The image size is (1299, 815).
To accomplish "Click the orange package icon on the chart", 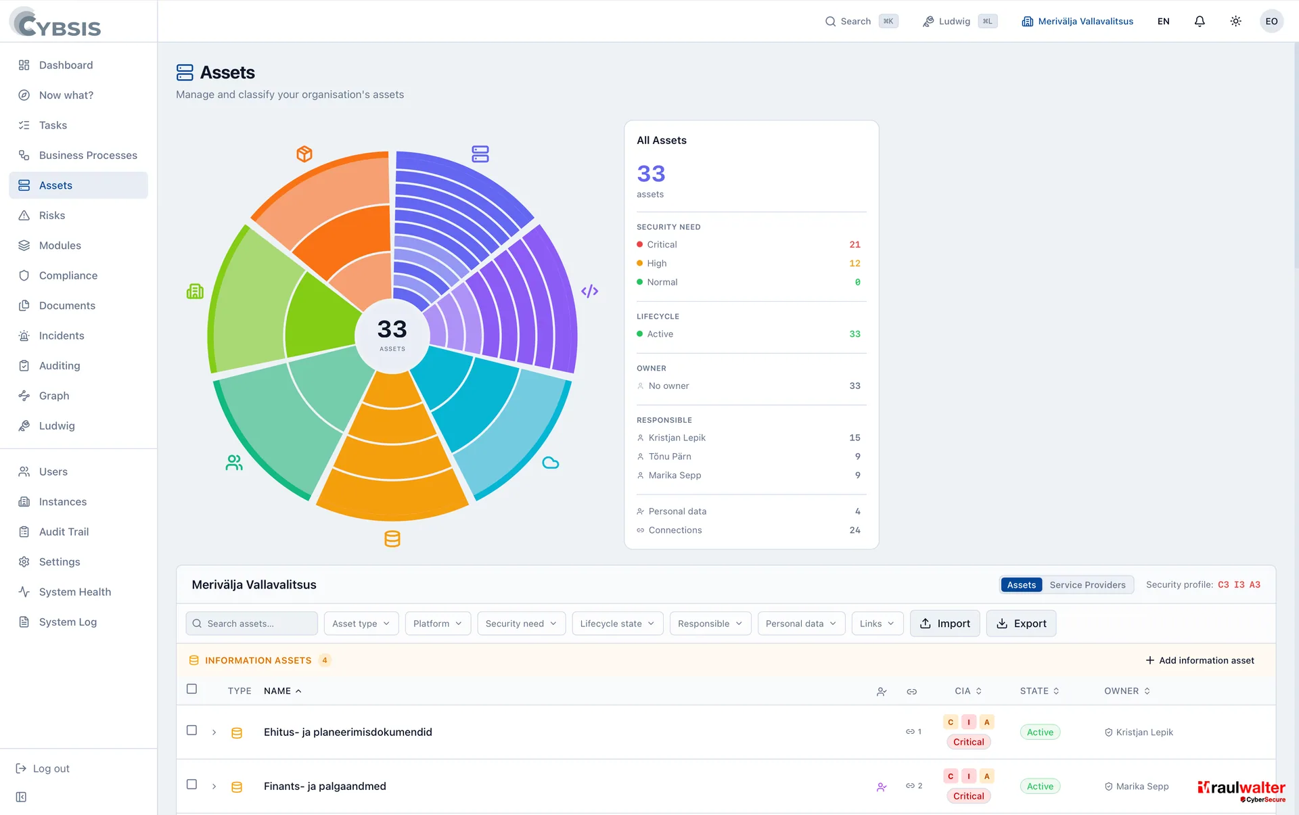I will (304, 154).
